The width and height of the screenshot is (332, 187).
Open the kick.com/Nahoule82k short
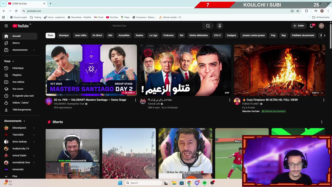(72, 153)
